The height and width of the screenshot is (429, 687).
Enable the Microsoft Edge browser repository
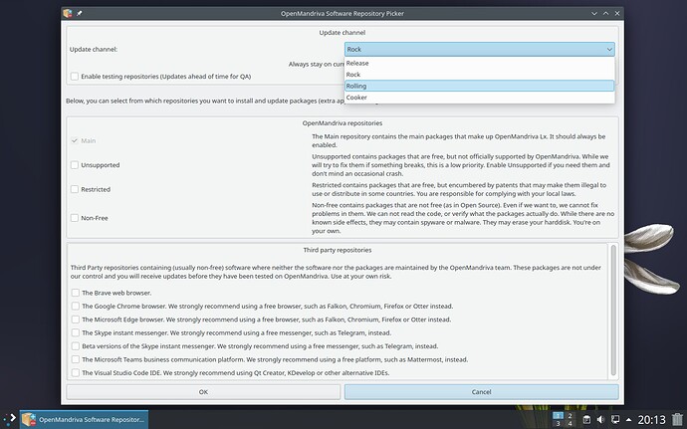click(x=76, y=320)
